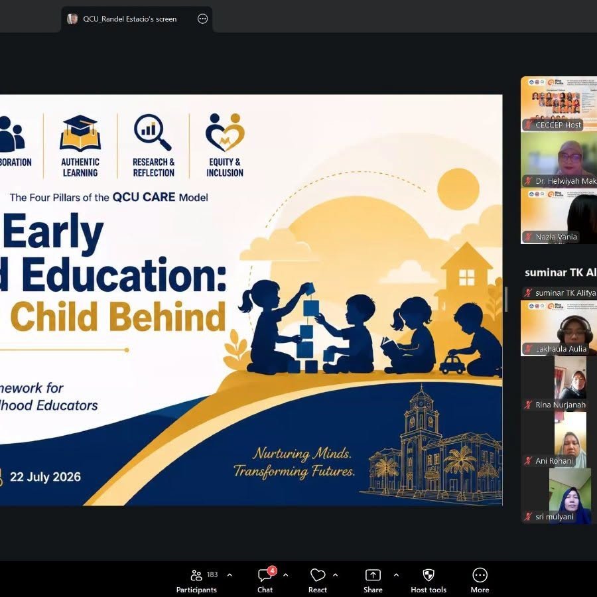597x597 pixels.
Task: Expand the React options chevron
Action: (336, 575)
